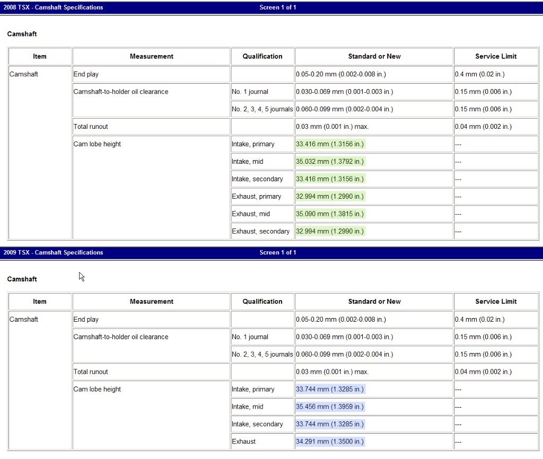Viewport: 543px width, 459px height.
Task: Click "Intake, primary" in the 2009 table
Action: pyautogui.click(x=253, y=389)
